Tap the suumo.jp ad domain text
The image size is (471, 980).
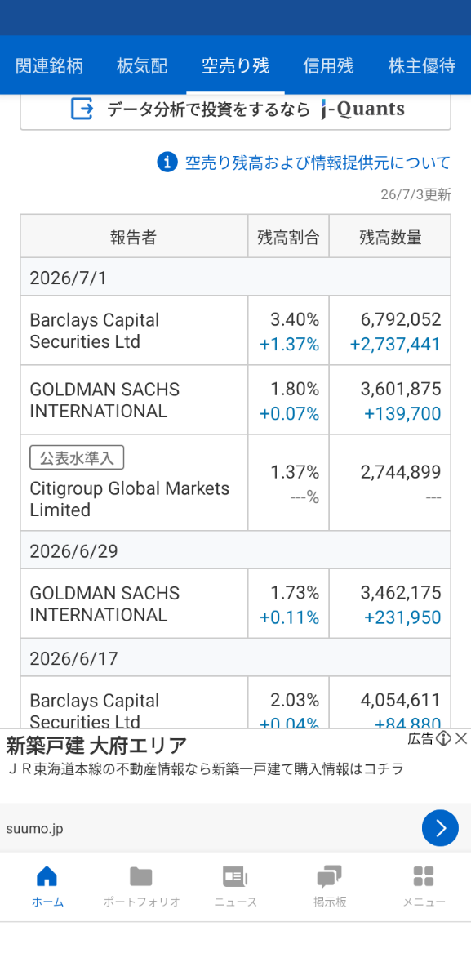pos(34,829)
